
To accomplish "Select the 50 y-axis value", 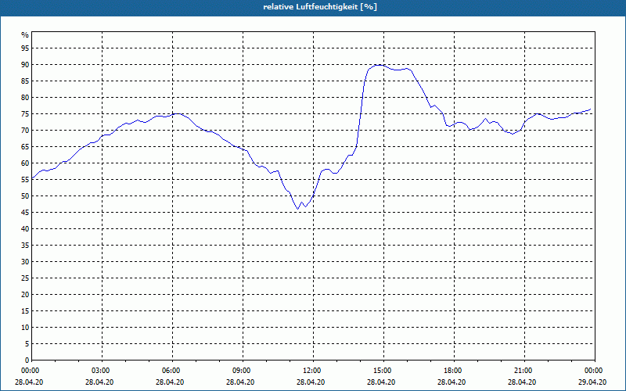I will (25, 196).
